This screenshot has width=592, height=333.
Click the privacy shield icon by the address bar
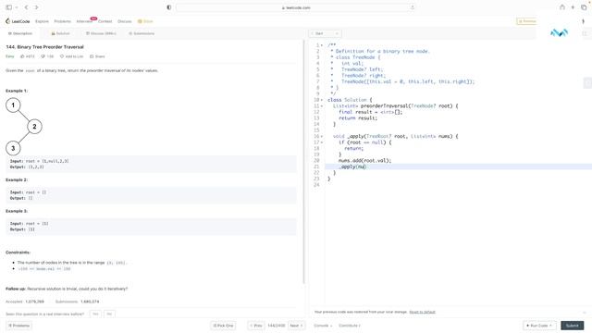(x=168, y=7)
